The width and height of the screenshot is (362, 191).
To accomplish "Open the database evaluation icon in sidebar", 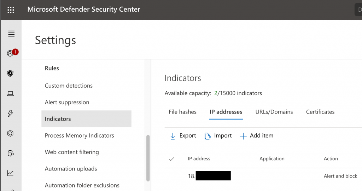I will tap(11, 154).
